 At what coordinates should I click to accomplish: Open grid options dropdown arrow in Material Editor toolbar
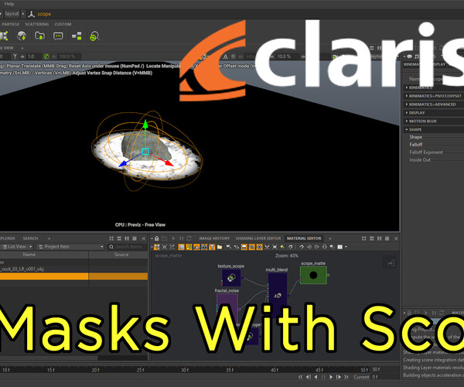coord(346,247)
